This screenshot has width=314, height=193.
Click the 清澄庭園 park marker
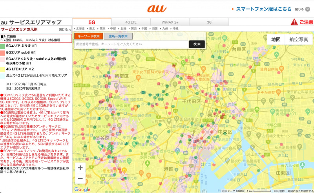[x=257, y=110]
